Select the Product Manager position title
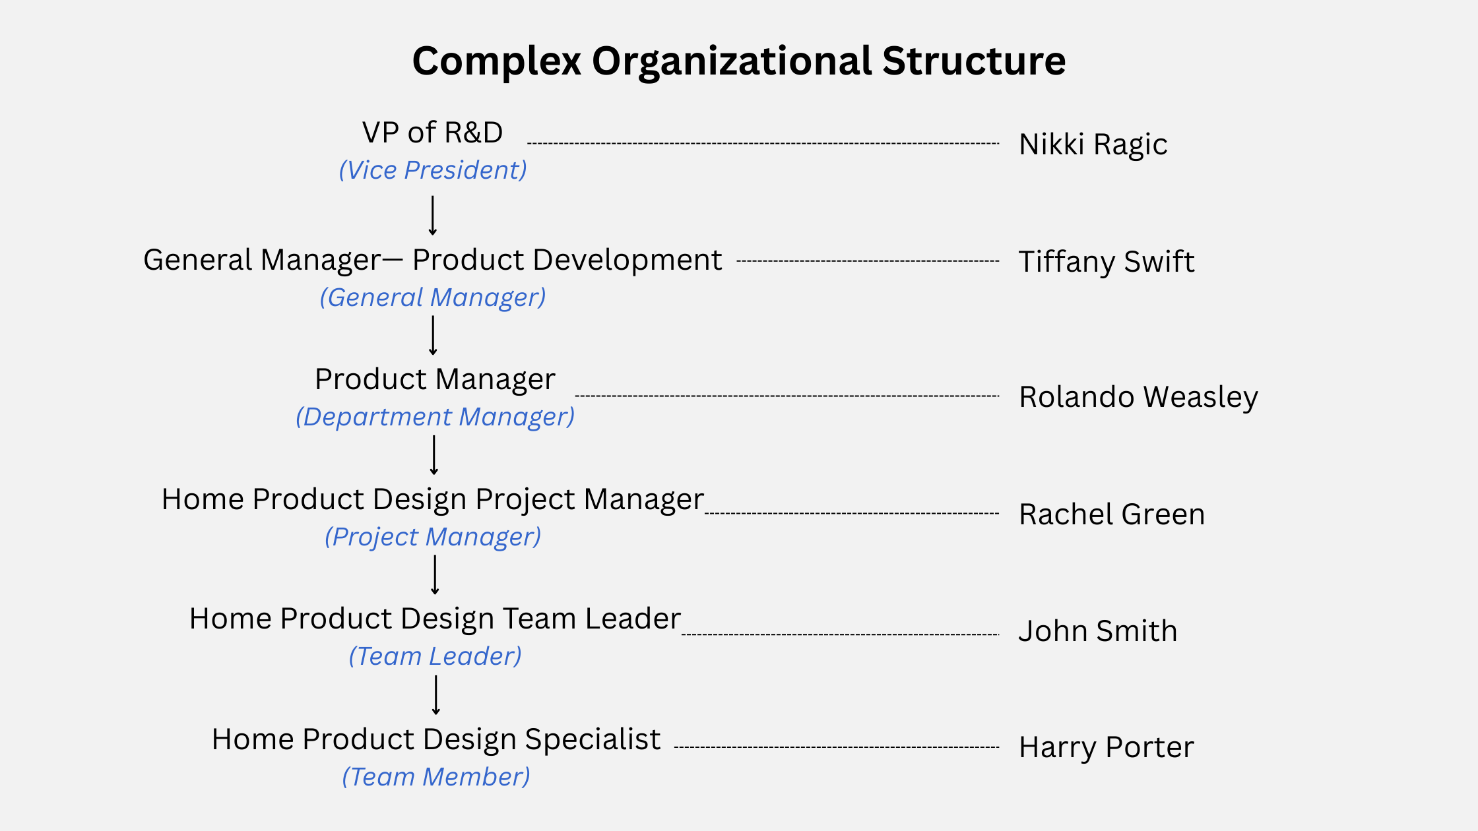The image size is (1478, 831). pyautogui.click(x=435, y=379)
